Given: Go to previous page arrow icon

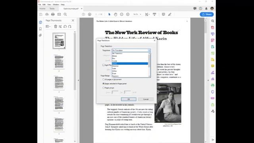Looking at the screenshot, I should coord(83,14).
